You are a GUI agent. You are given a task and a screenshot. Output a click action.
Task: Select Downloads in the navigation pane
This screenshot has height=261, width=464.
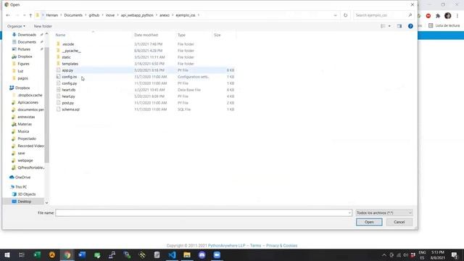pos(27,35)
